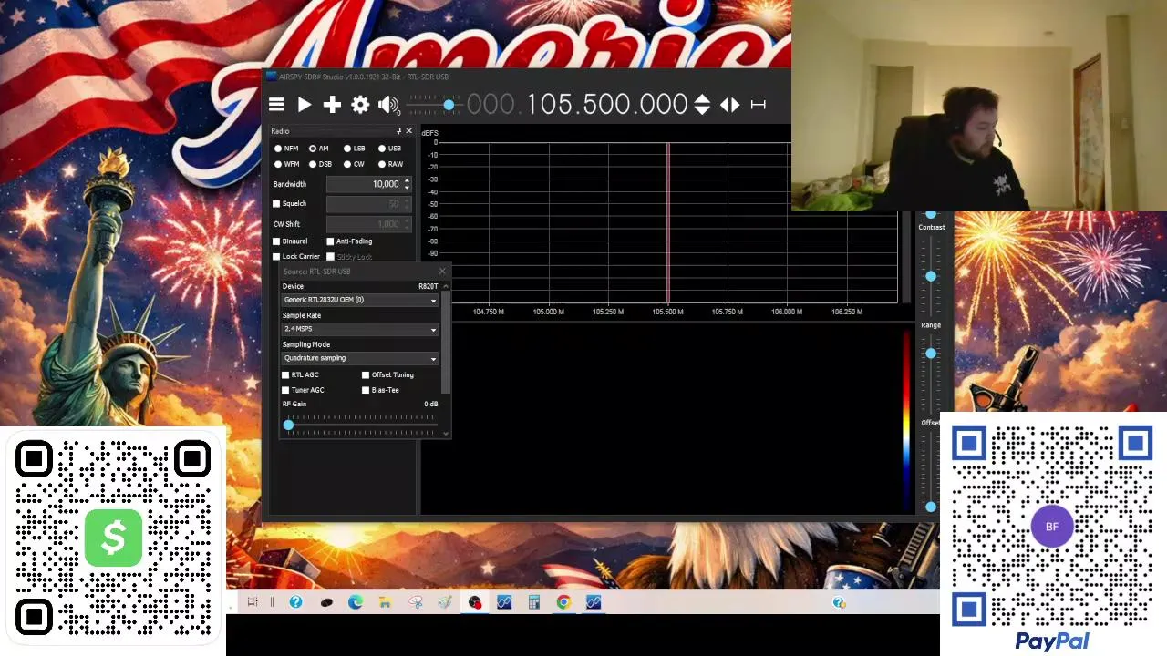
Task: Click the 105.000 M axis label
Action: pos(548,312)
